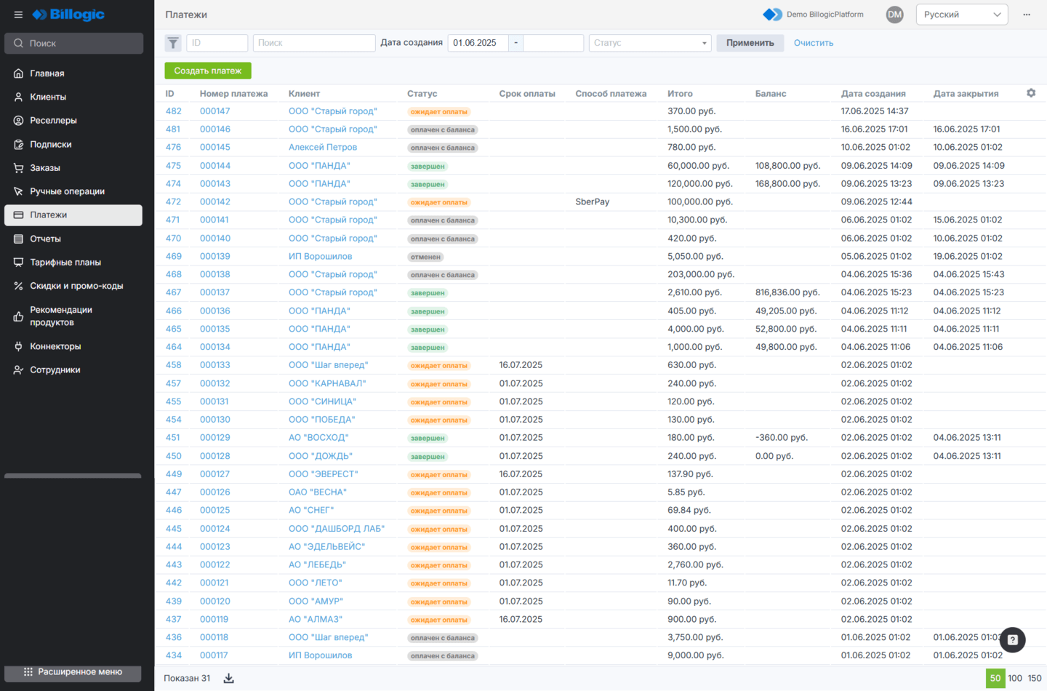Click the Создать платеж button
Screen dimensions: 1047x691
[x=208, y=71]
